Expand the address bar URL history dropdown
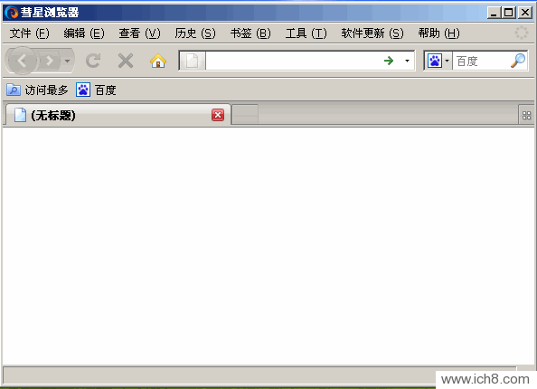The width and height of the screenshot is (537, 389). (407, 61)
